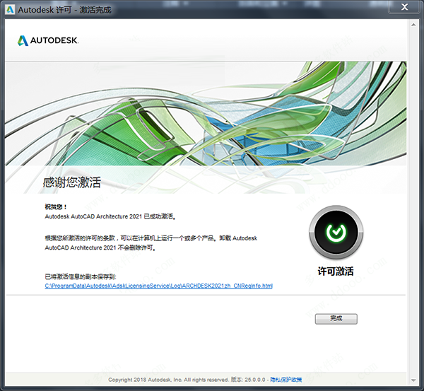424x391 pixels.
Task: Click the 许可激活 label under the badge
Action: (336, 271)
